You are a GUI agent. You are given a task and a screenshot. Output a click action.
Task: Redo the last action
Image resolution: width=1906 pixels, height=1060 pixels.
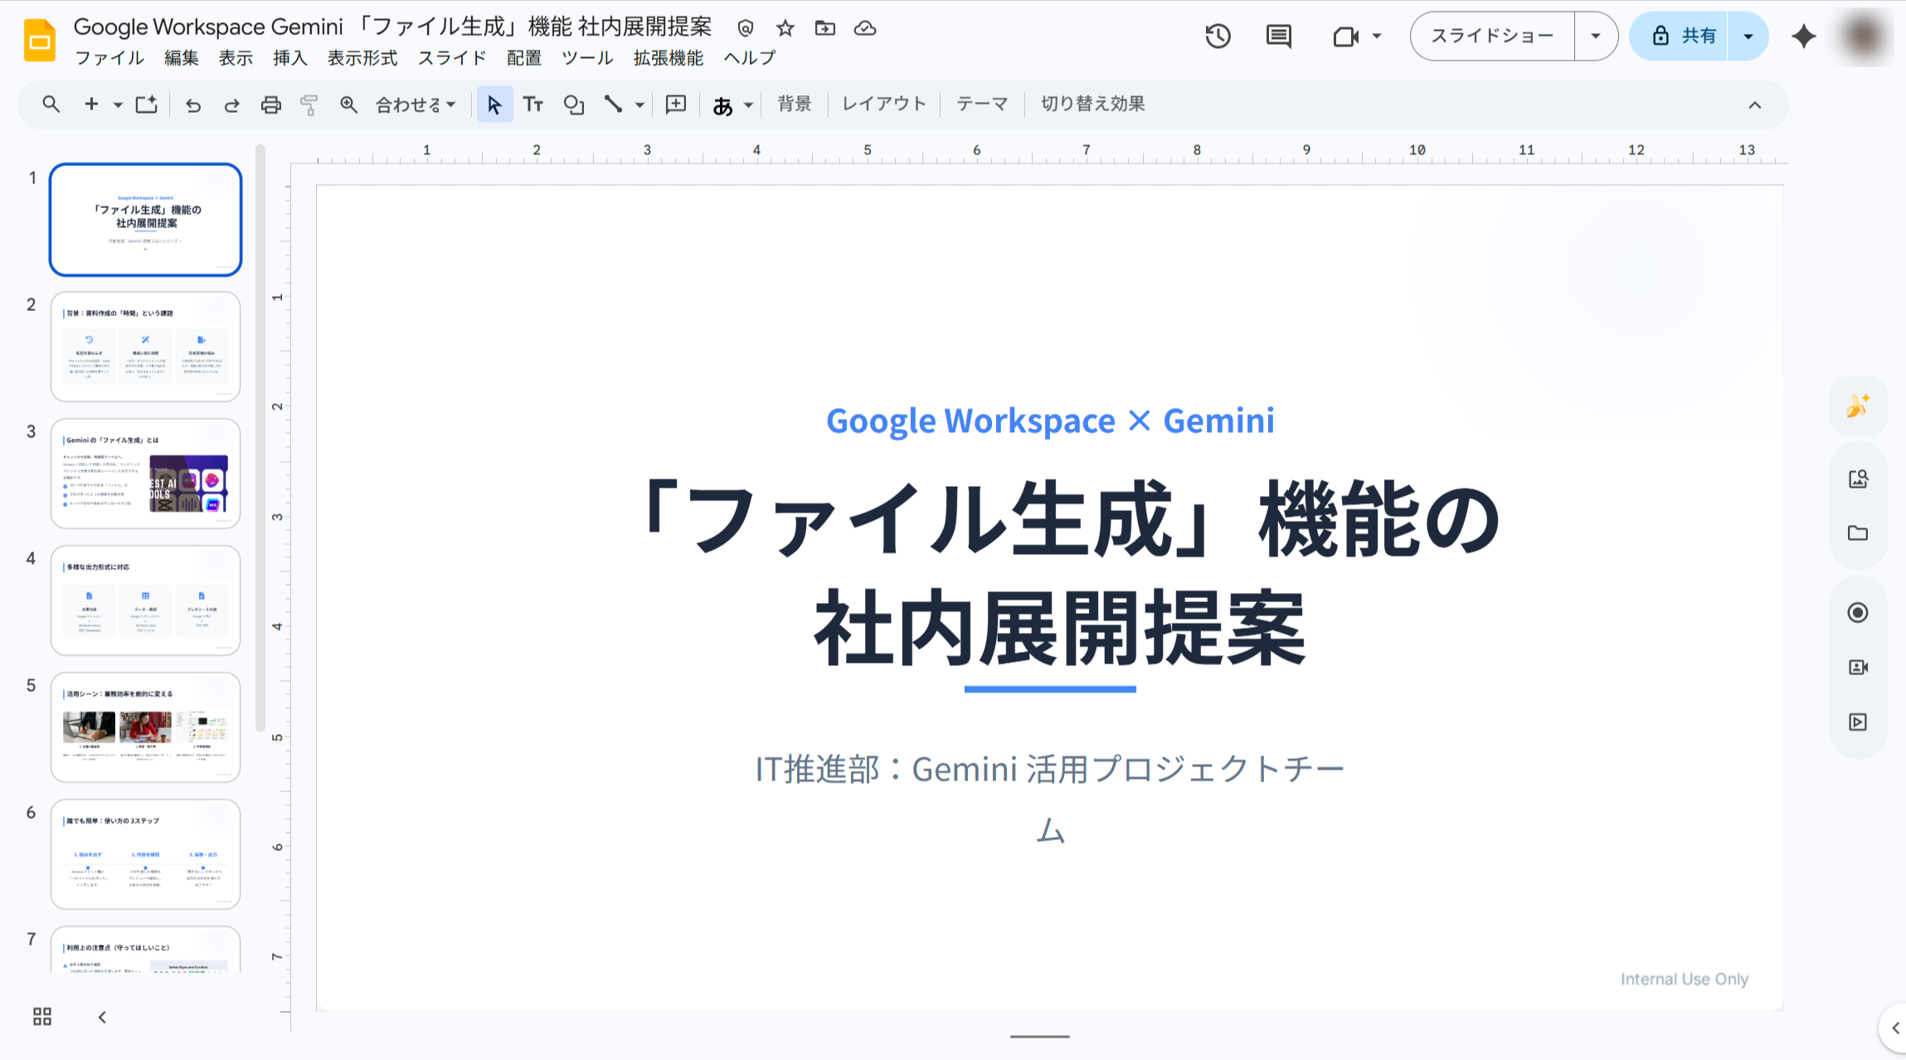pyautogui.click(x=231, y=105)
